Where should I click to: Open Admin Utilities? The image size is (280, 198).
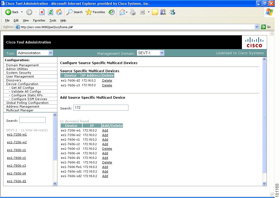pyautogui.click(x=17, y=69)
